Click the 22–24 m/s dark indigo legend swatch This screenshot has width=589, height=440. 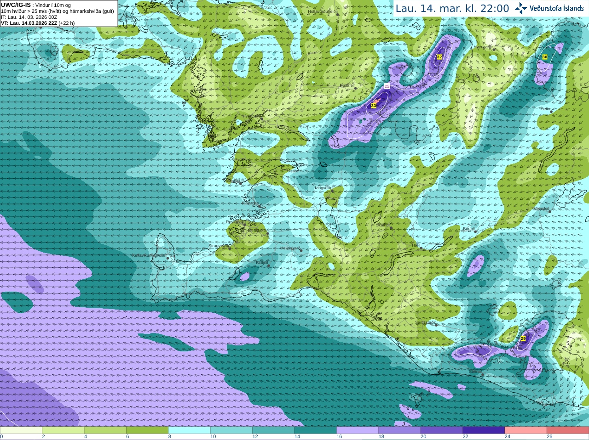click(484, 430)
